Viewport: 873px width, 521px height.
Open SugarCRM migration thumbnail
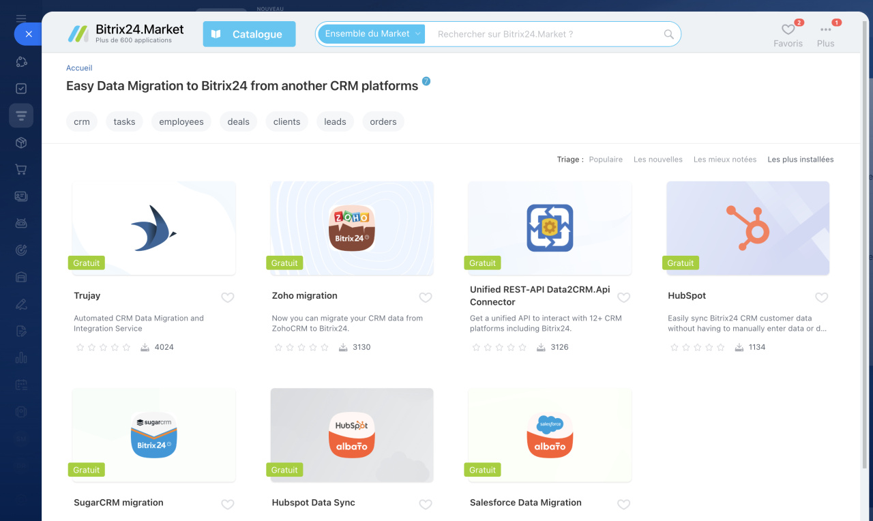coord(154,435)
